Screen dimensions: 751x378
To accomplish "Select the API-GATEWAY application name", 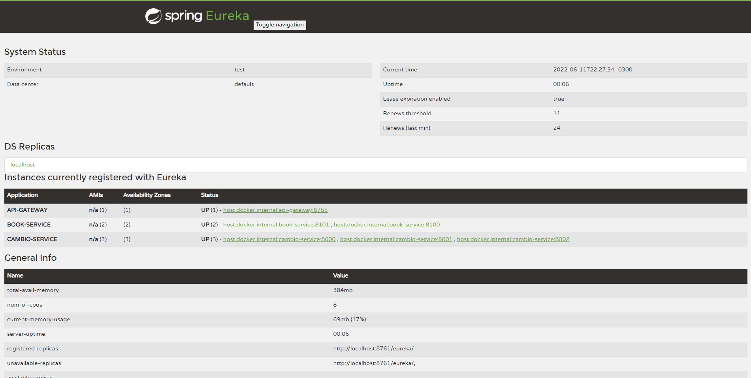I will click(27, 210).
